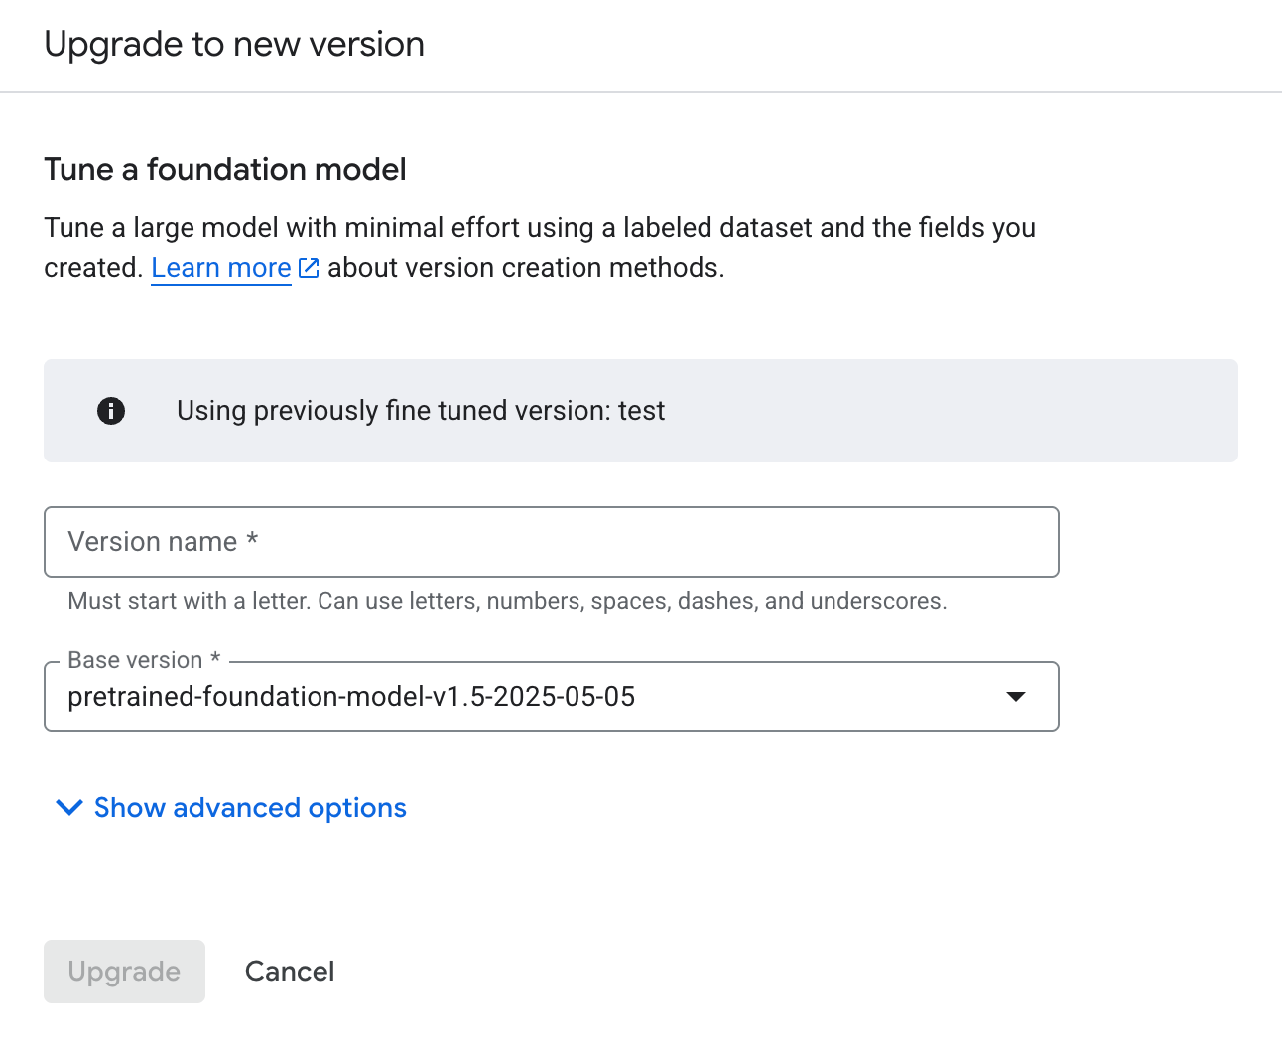Screen dimensions: 1282x1050
Task: Select the pretrained-foundation-model-v1.5-2025-05-05 value text
Action: tap(351, 697)
